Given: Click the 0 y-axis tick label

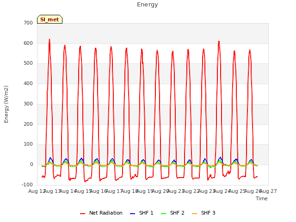Looking at the screenshot, I should [31, 165].
